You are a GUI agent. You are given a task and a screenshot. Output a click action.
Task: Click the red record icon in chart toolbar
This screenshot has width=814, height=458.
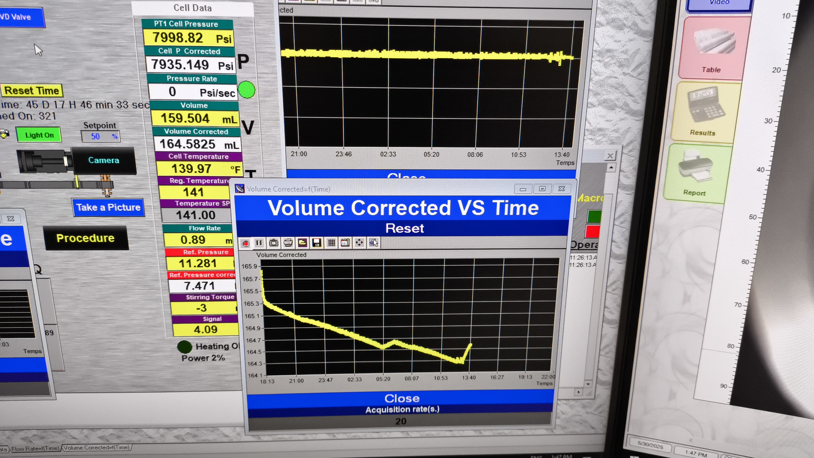pos(245,243)
